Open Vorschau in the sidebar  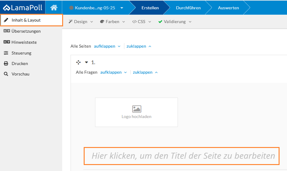click(20, 74)
